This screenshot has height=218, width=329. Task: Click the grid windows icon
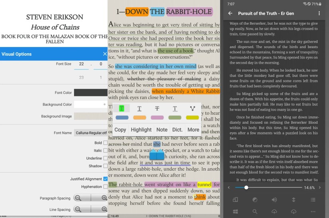(x=235, y=212)
